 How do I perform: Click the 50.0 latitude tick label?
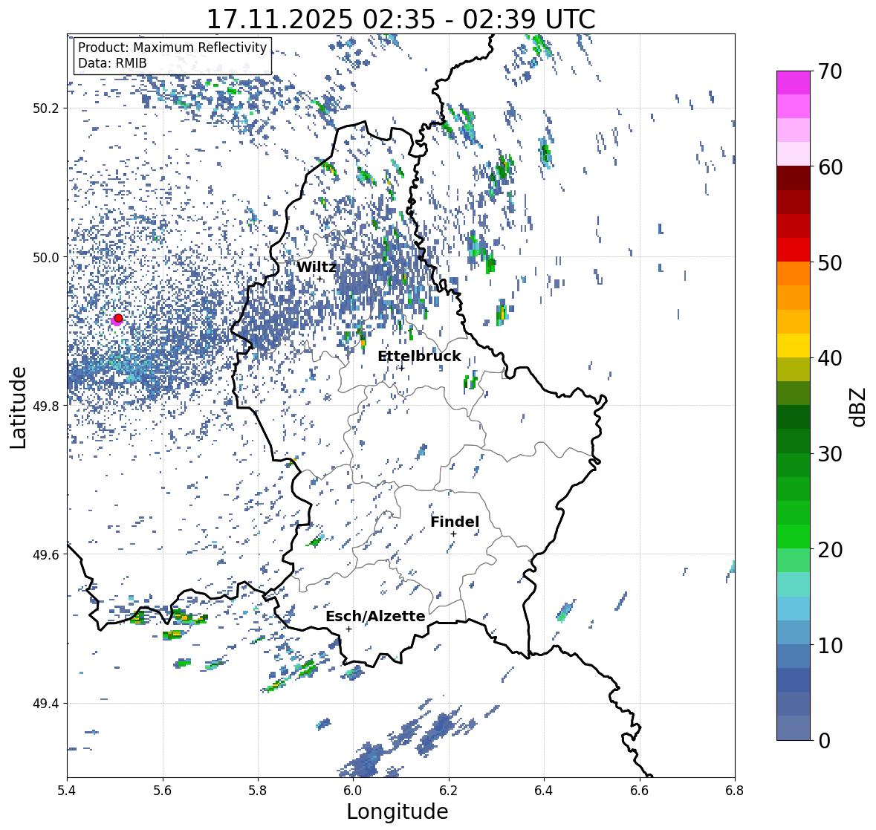point(46,257)
